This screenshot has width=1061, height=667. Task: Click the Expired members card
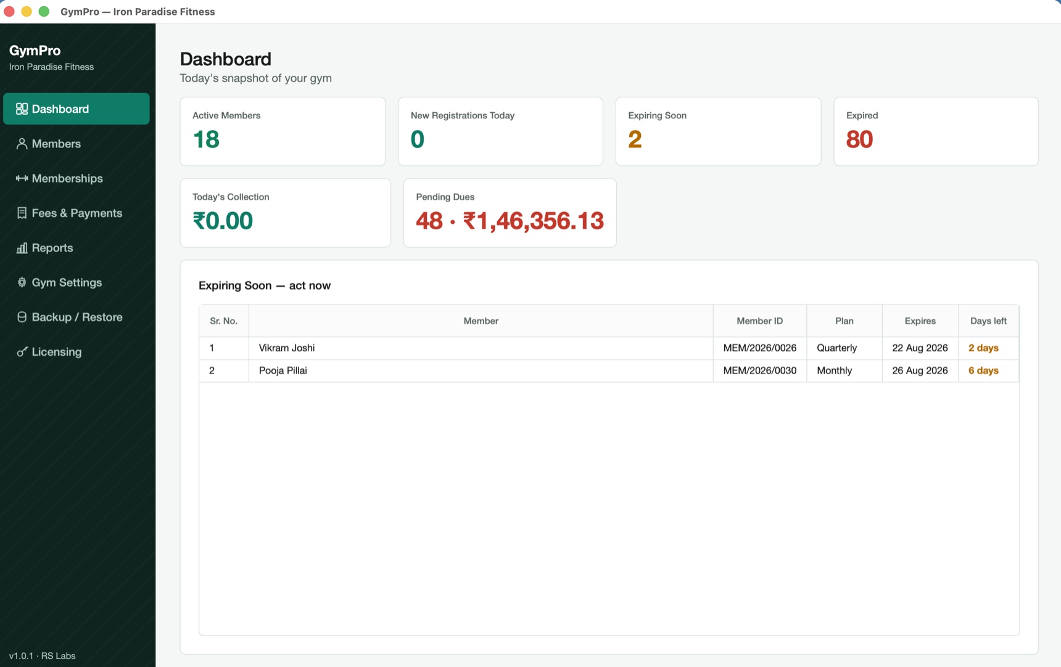(936, 131)
